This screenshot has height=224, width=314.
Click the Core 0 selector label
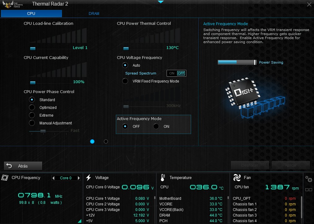(66, 178)
